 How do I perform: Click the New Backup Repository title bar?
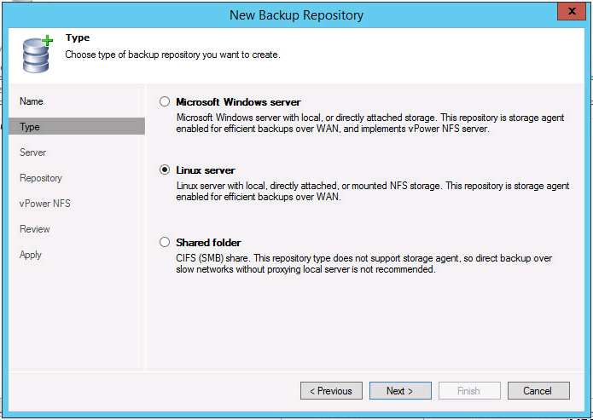pyautogui.click(x=296, y=14)
